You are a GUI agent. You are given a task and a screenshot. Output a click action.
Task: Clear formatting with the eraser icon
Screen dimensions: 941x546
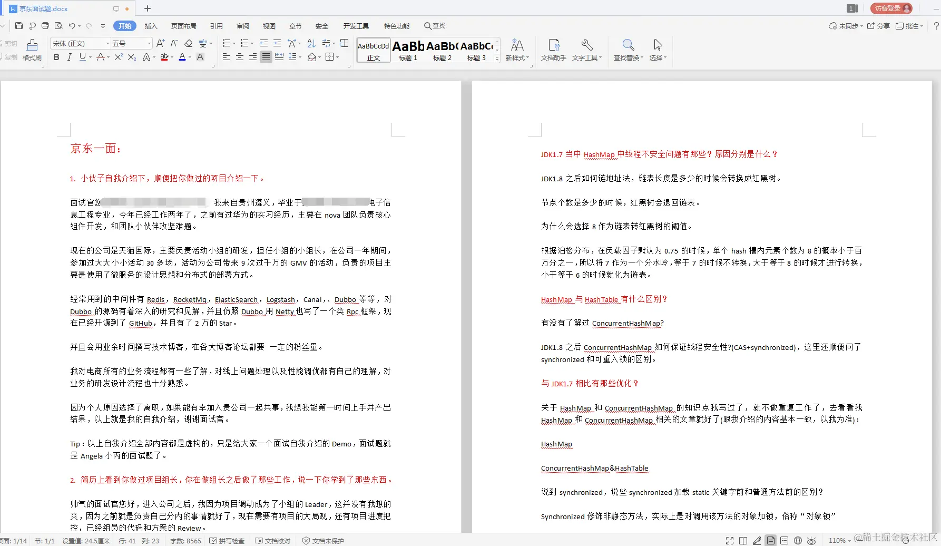[x=188, y=43]
